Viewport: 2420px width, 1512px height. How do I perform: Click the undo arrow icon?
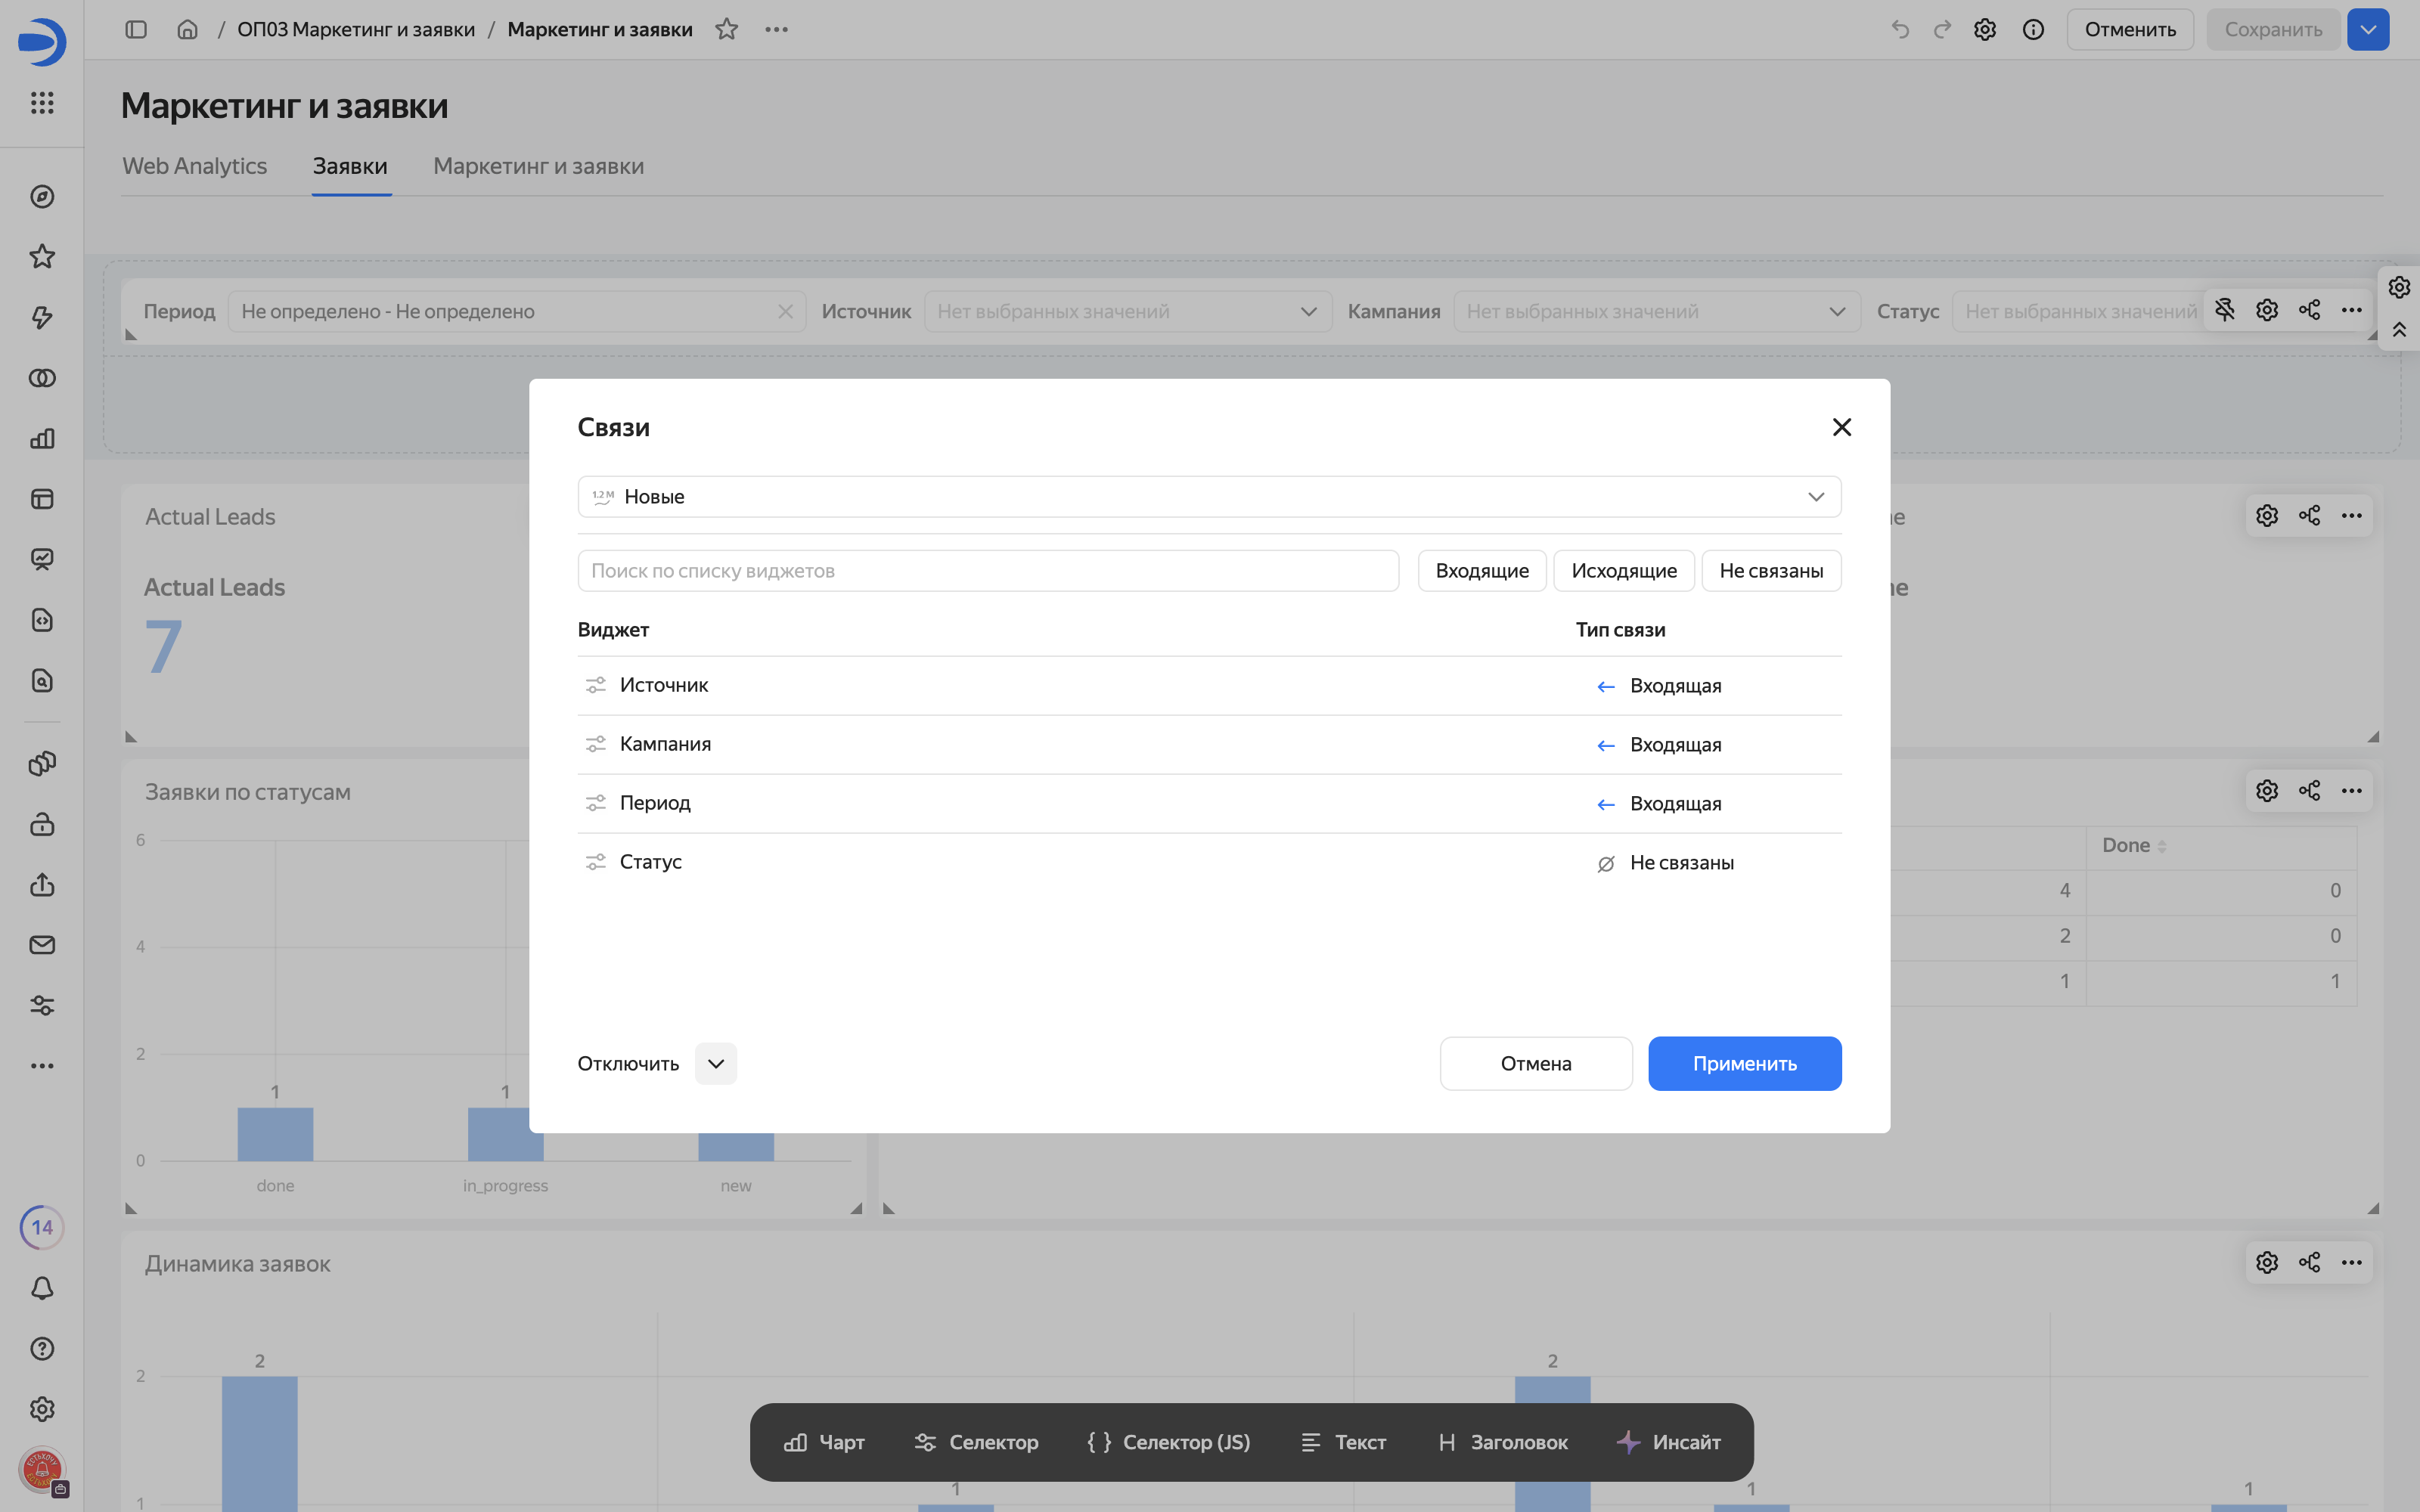[x=1900, y=29]
